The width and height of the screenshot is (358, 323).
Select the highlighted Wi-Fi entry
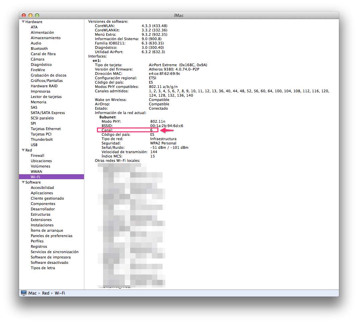(52, 177)
